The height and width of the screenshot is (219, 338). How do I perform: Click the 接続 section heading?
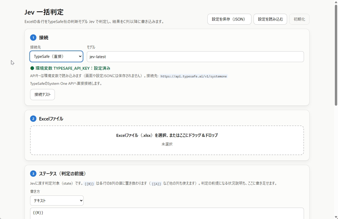point(44,38)
